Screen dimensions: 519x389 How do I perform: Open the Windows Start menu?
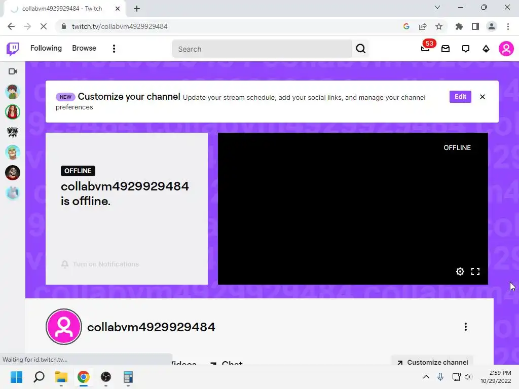click(x=17, y=377)
